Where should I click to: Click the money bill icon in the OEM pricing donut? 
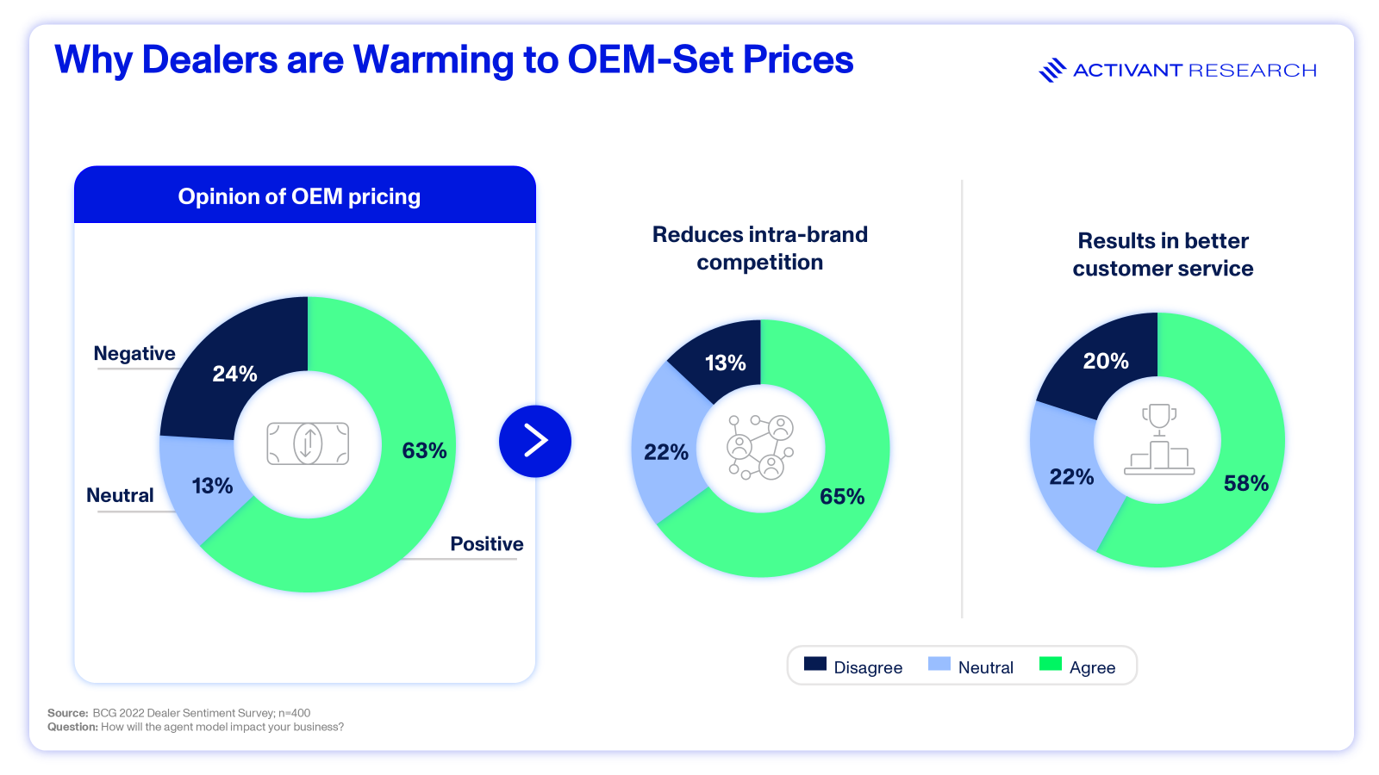click(308, 443)
